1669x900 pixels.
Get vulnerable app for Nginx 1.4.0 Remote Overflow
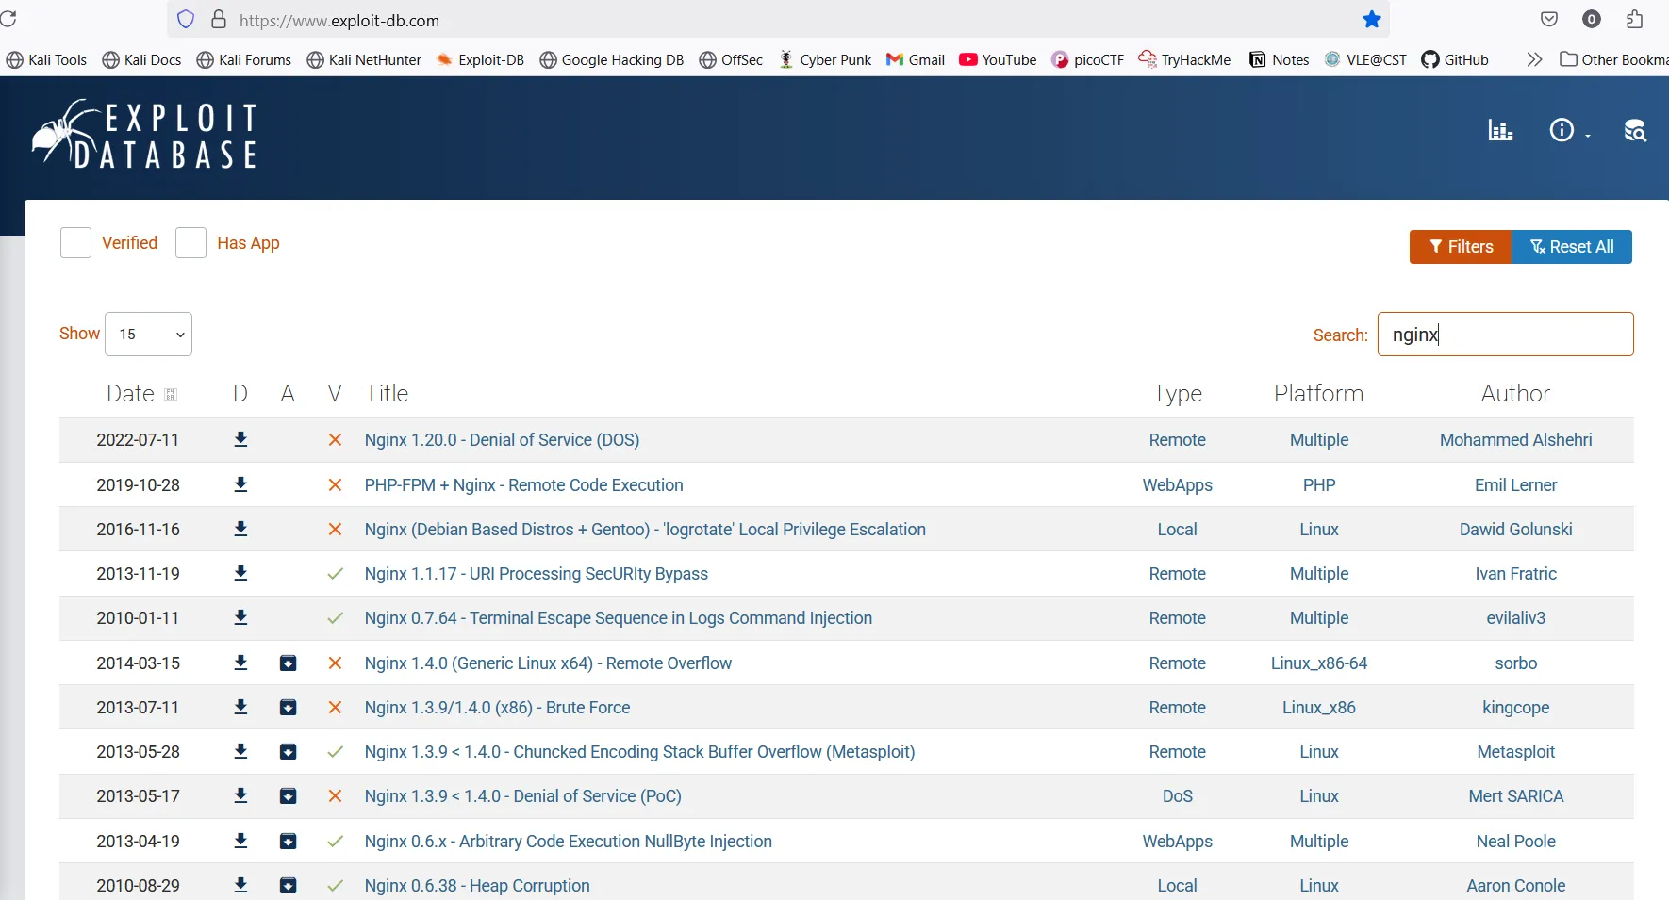(289, 663)
